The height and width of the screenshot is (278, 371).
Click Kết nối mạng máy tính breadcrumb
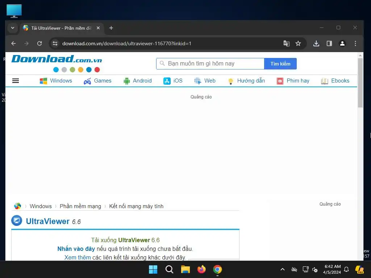(136, 206)
